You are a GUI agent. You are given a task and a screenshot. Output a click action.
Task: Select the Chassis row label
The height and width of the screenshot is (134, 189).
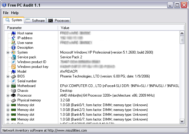click(23, 91)
